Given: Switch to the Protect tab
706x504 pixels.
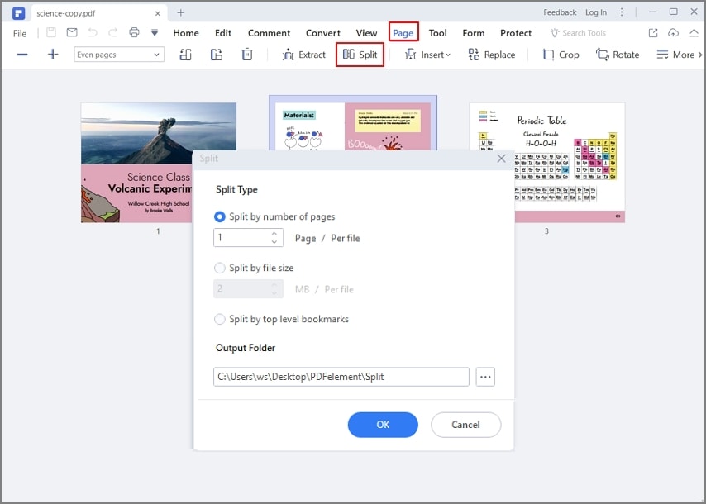Looking at the screenshot, I should point(516,33).
